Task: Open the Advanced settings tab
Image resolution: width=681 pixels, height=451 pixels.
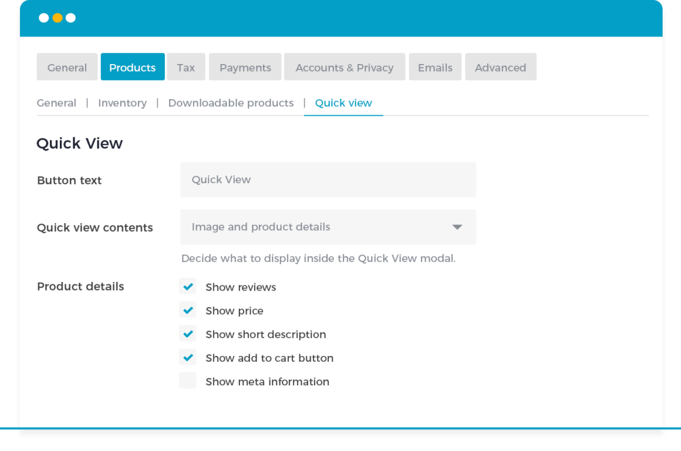Action: coord(500,67)
